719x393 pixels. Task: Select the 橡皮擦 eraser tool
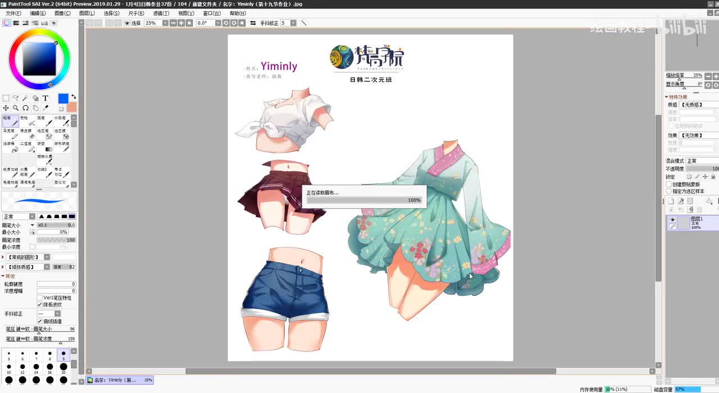(28, 134)
